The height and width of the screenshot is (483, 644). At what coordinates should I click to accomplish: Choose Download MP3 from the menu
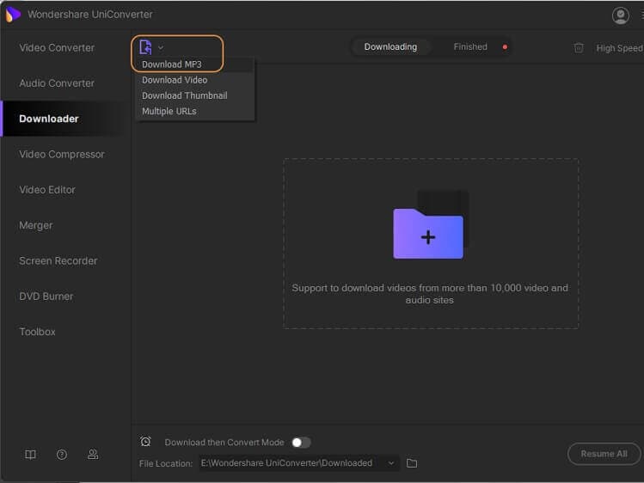pos(172,64)
